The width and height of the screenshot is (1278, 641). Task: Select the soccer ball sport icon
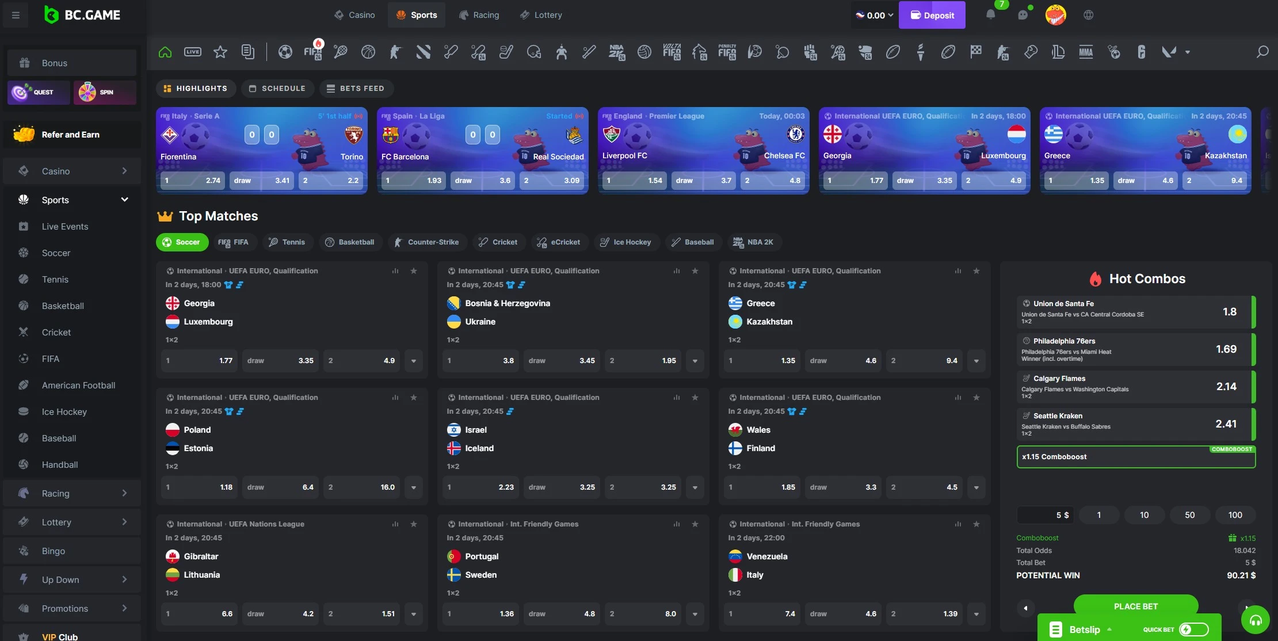coord(285,52)
